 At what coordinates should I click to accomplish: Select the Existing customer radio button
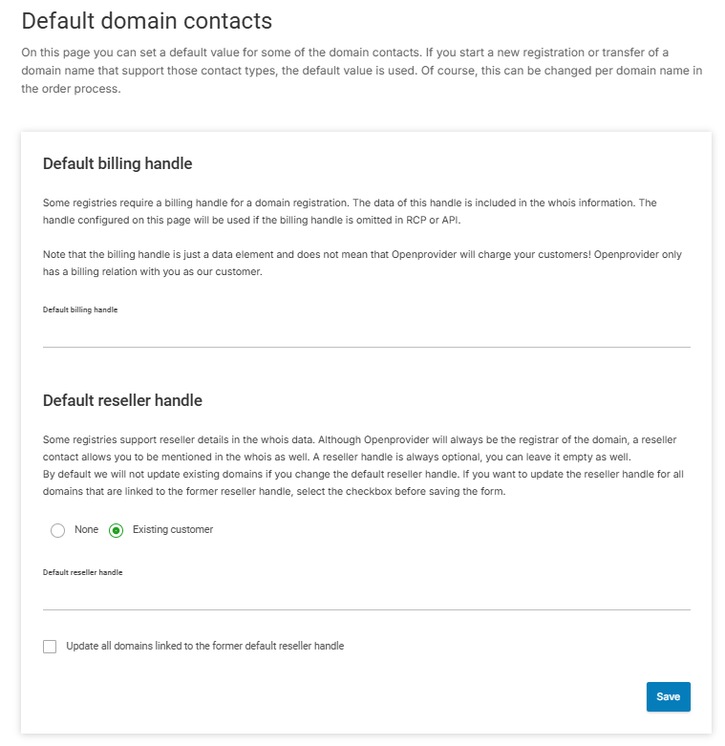click(x=116, y=530)
